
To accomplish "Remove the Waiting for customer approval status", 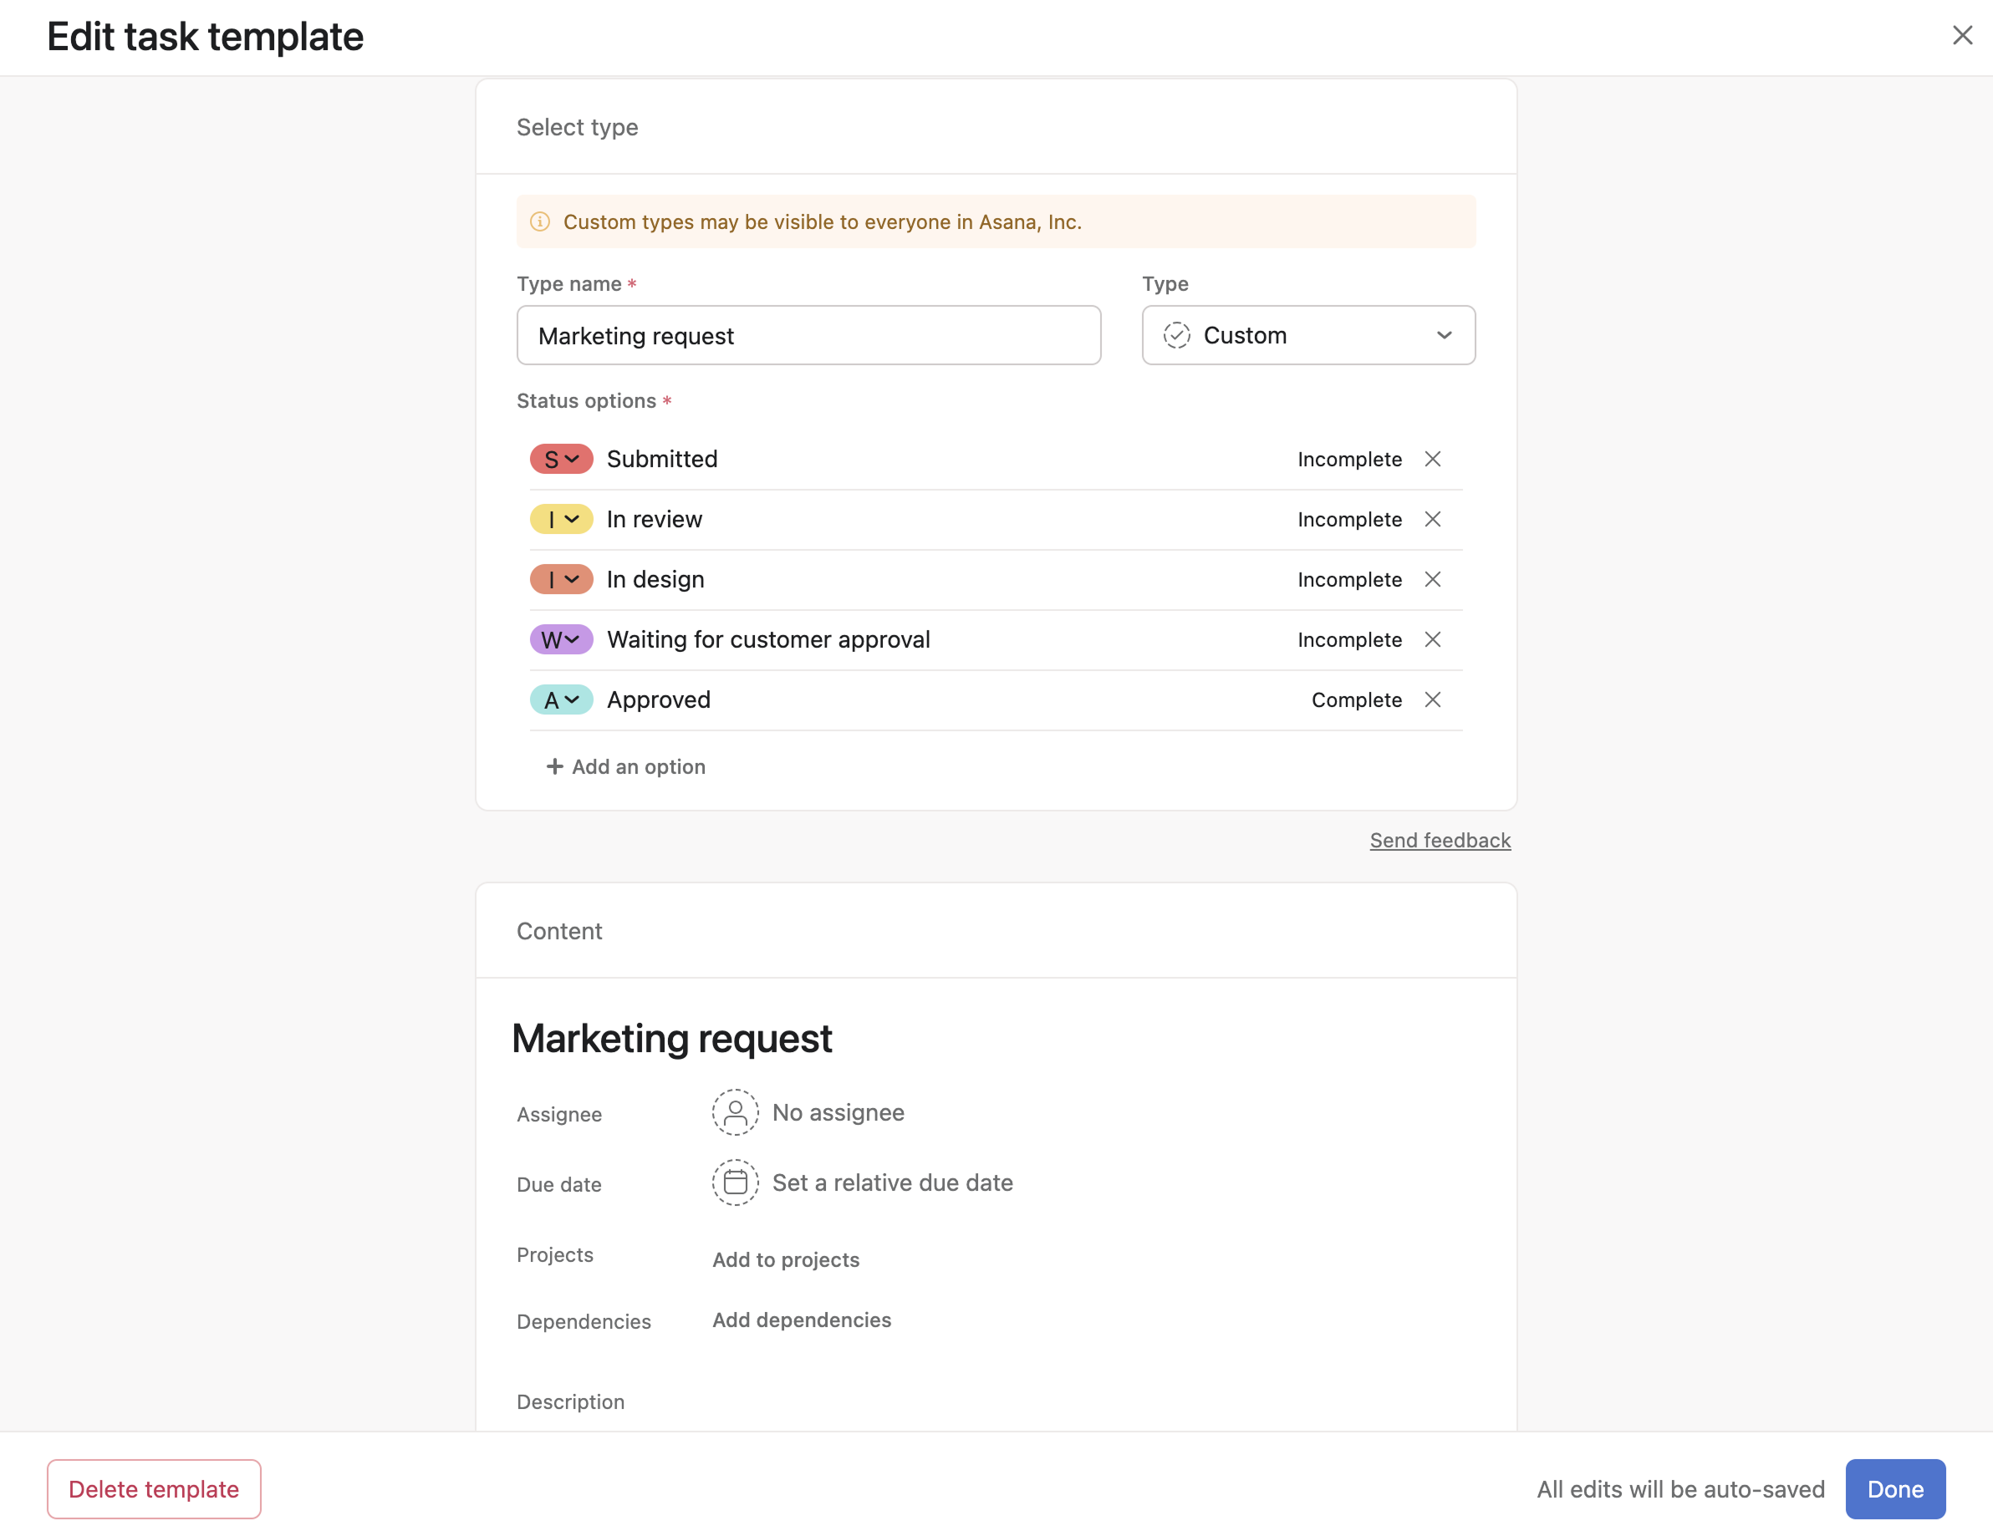I will coord(1433,639).
